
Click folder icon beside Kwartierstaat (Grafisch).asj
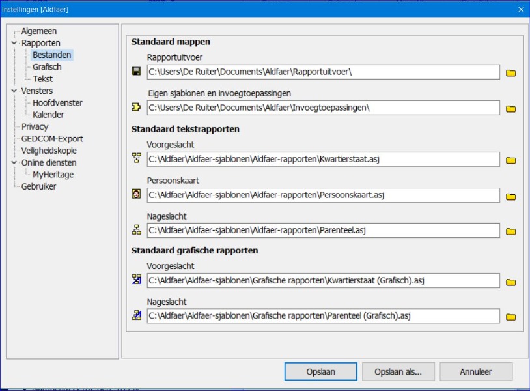[511, 282]
